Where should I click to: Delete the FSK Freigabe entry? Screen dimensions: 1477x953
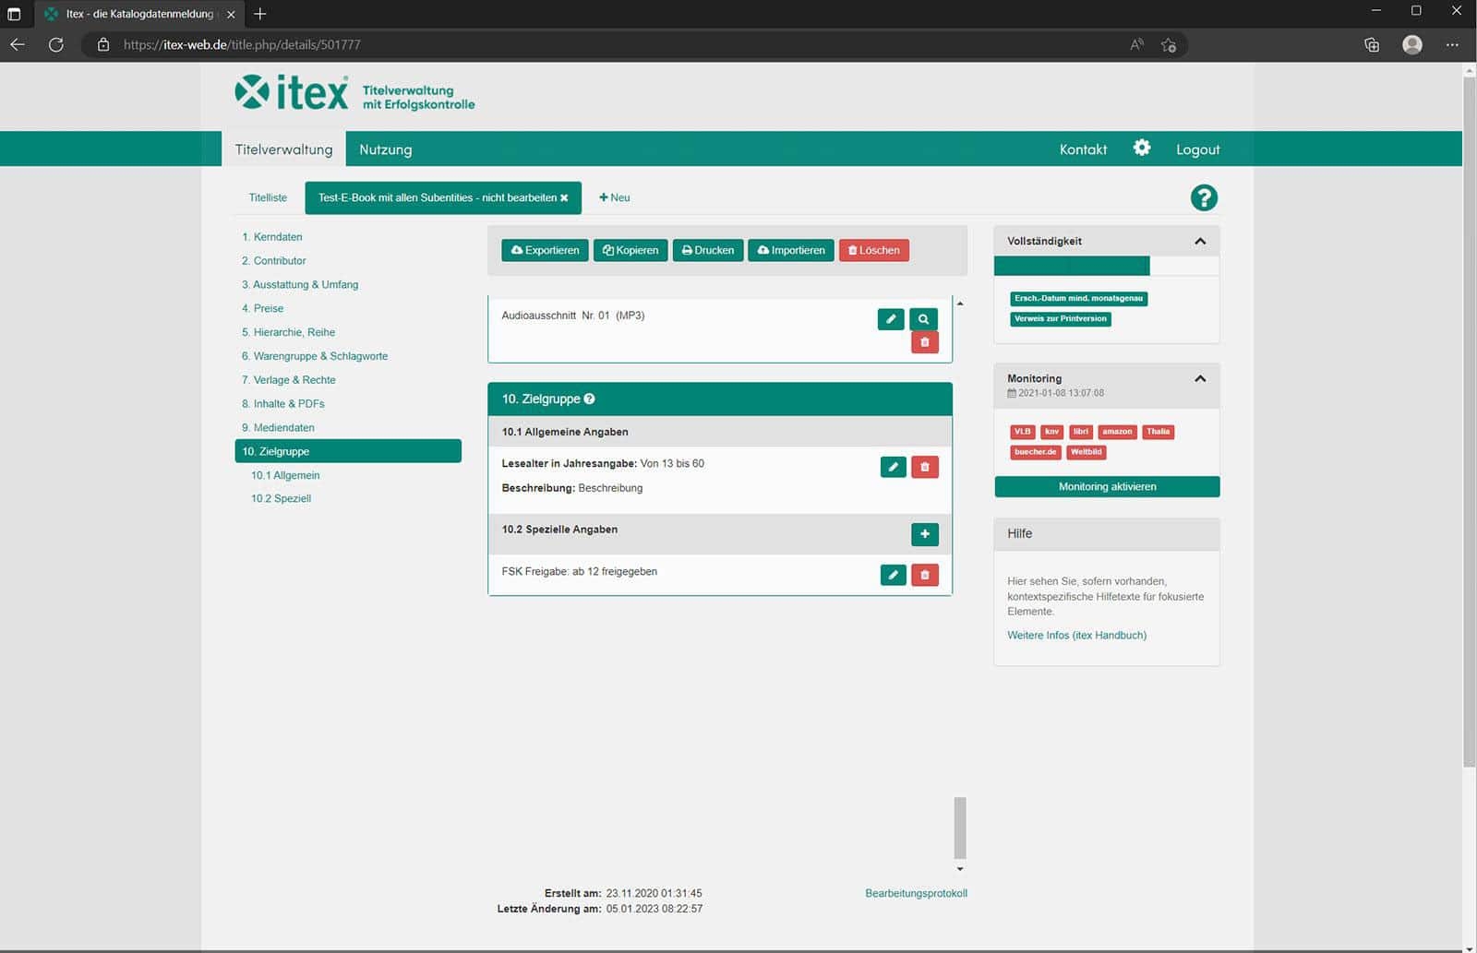coord(925,575)
